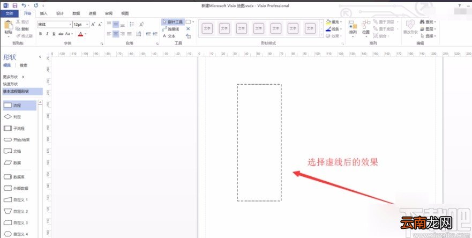Switch to the Design (设计) tab
The height and width of the screenshot is (238, 472).
coord(60,13)
